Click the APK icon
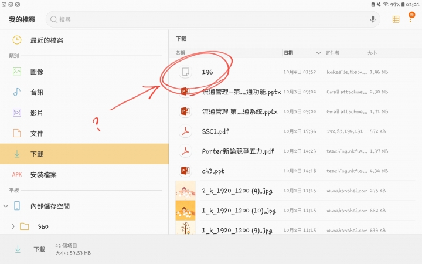The height and width of the screenshot is (264, 422). pos(16,175)
